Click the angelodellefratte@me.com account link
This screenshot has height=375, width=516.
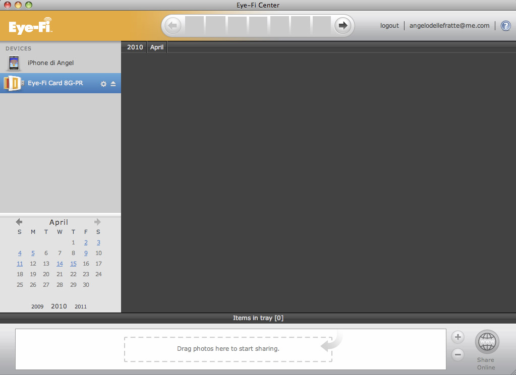449,26
